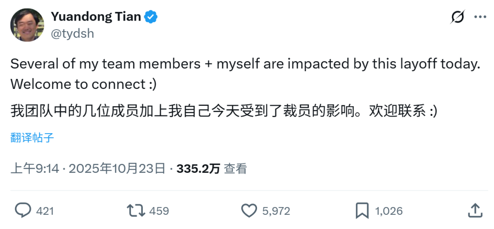Click the 421 replies count
The height and width of the screenshot is (229, 494).
coord(45,211)
